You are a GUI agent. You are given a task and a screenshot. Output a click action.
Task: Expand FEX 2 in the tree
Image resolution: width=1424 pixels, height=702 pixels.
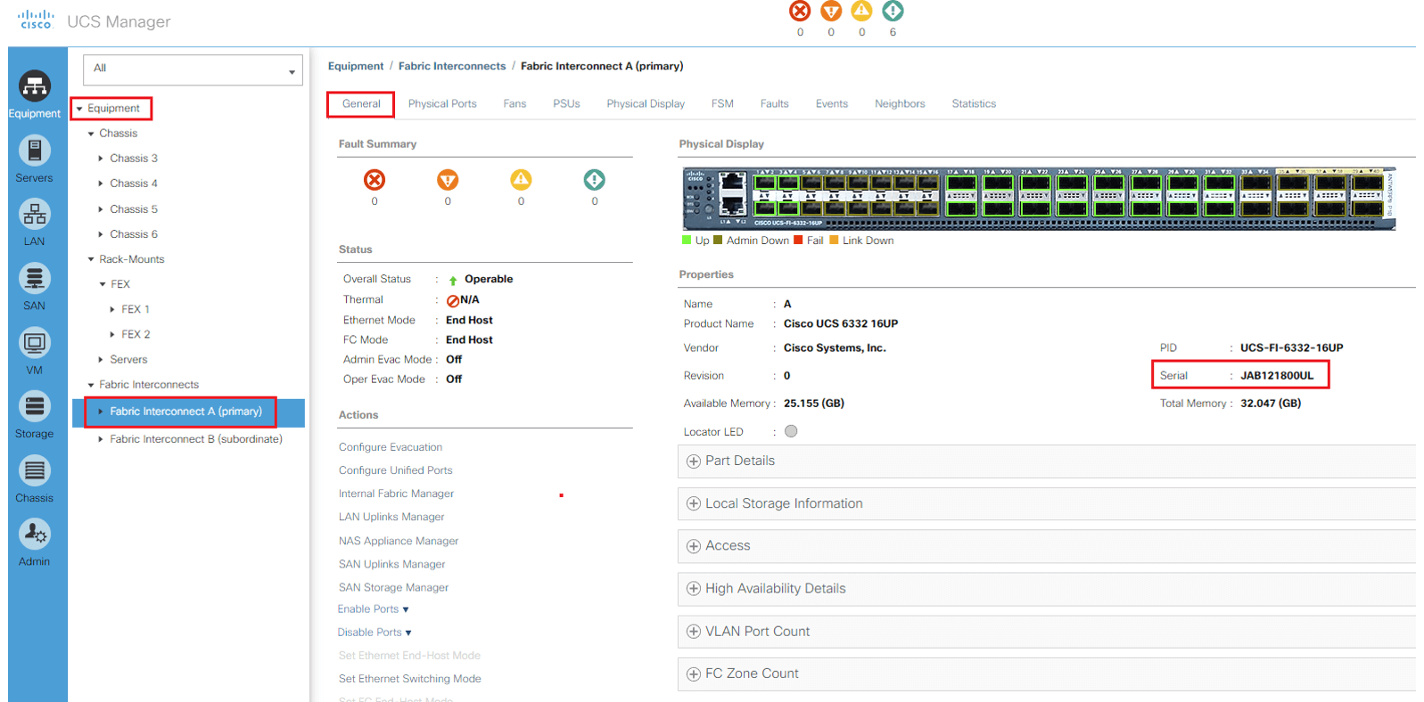112,334
